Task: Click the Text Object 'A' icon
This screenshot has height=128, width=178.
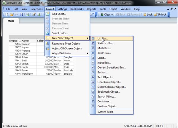Action: (93, 77)
